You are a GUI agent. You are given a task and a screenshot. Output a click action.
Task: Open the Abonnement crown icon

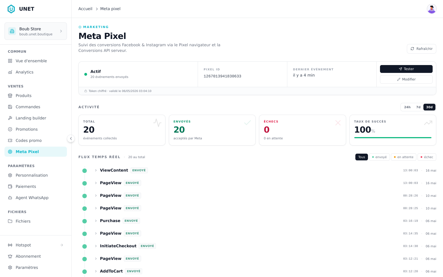10,256
